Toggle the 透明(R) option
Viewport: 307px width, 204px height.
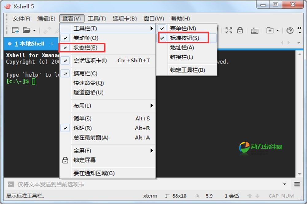click(x=107, y=128)
